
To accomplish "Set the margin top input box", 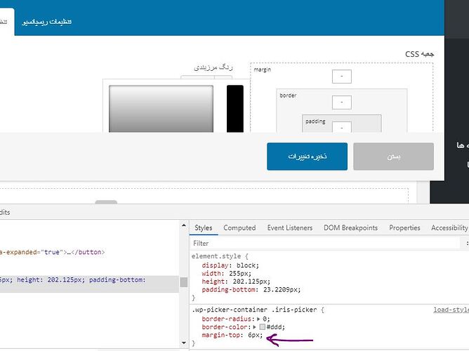I will point(342,77).
